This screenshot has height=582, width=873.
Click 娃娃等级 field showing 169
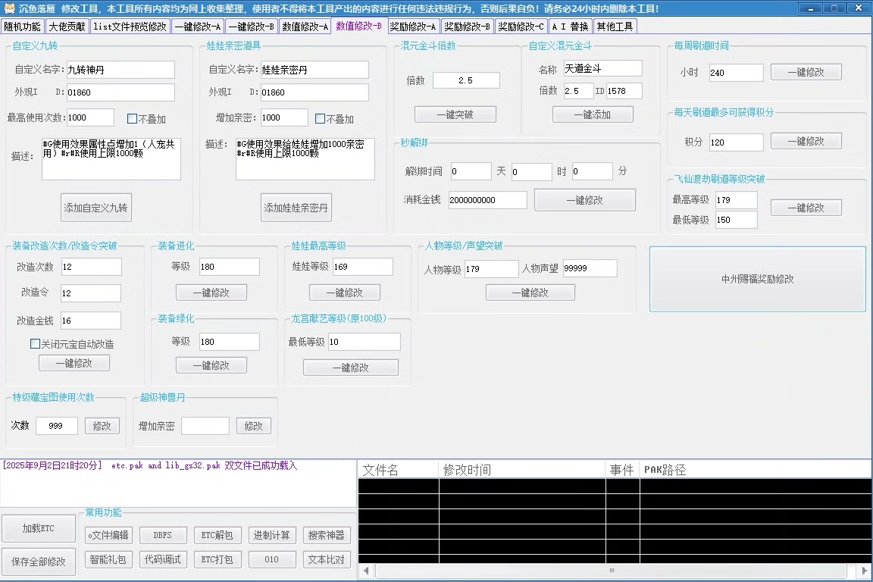(x=362, y=267)
